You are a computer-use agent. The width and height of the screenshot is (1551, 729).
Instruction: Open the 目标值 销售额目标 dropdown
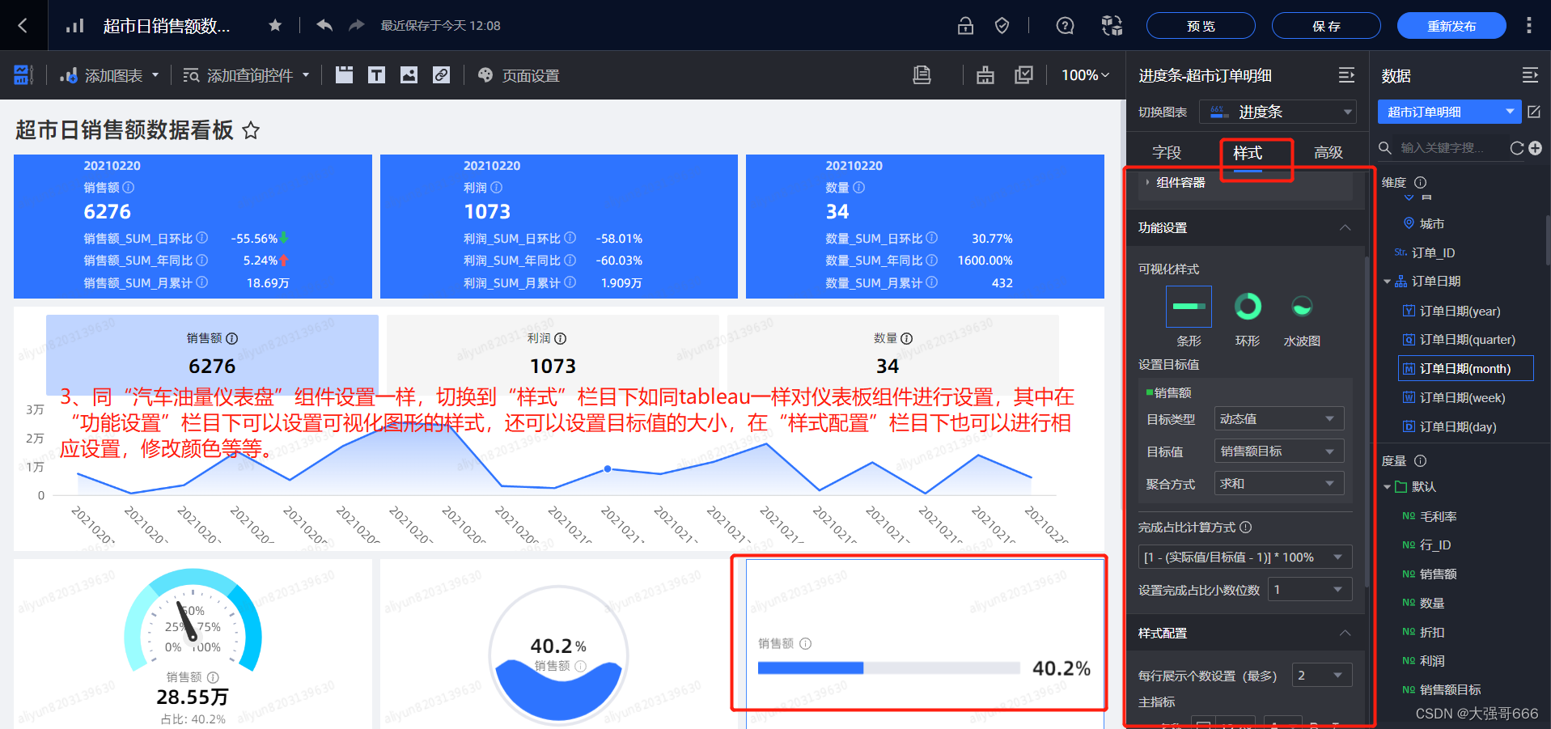pyautogui.click(x=1279, y=451)
